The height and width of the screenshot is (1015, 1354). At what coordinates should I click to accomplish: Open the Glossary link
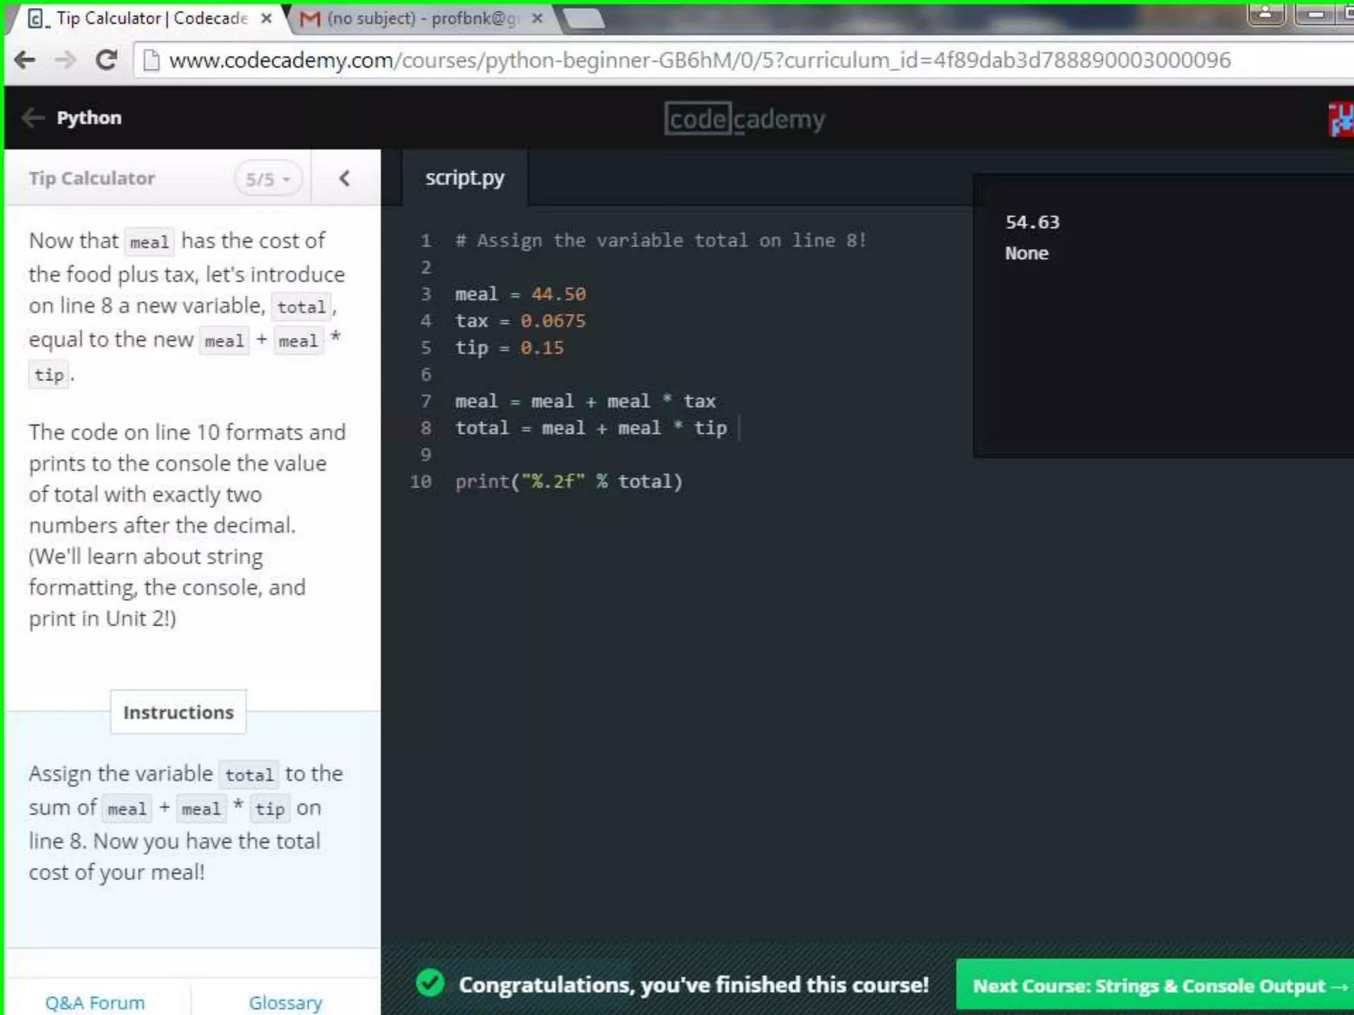tap(285, 1002)
